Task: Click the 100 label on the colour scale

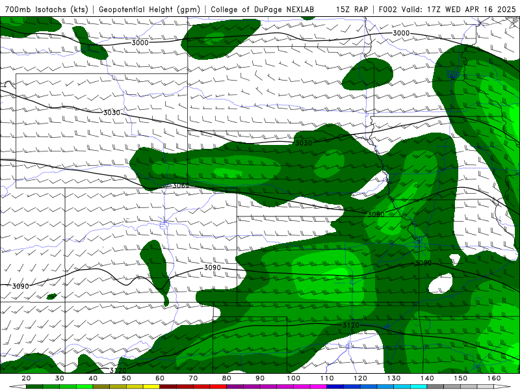Action: tap(294, 378)
